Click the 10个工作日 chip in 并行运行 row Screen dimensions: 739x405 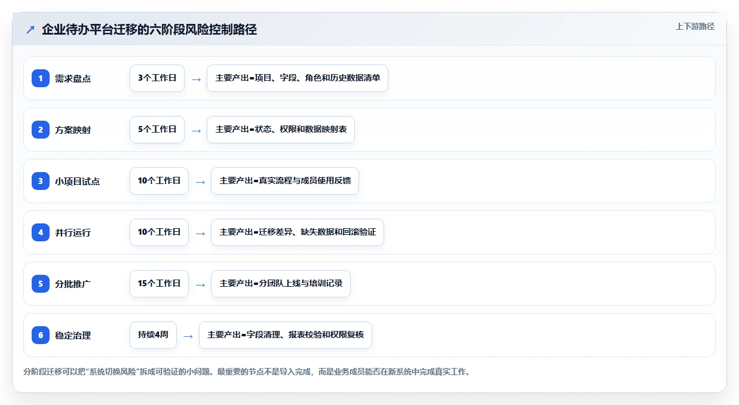pos(159,232)
